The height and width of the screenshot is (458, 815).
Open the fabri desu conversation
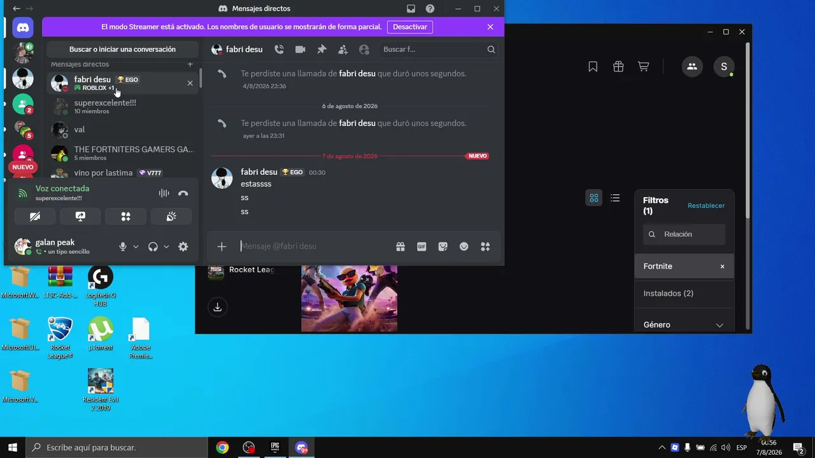point(124,83)
